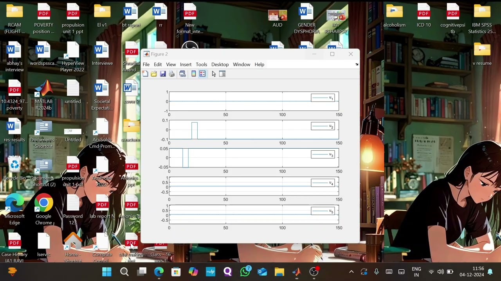Print the figure using the printer icon
Image resolution: width=501 pixels, height=281 pixels.
pos(172,74)
